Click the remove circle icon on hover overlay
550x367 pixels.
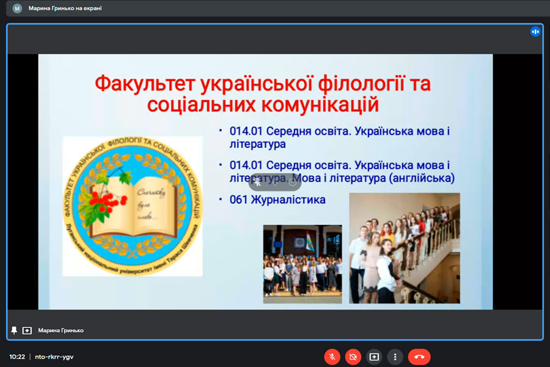[292, 182]
